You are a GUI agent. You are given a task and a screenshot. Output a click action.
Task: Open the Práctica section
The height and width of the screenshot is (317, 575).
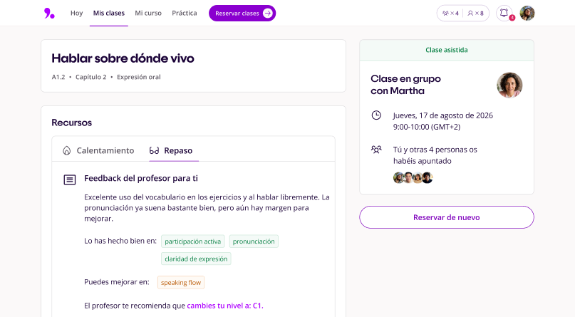pyautogui.click(x=185, y=14)
